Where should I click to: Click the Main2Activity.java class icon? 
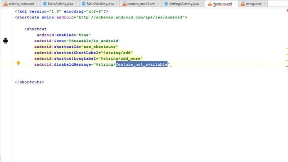tap(84, 4)
